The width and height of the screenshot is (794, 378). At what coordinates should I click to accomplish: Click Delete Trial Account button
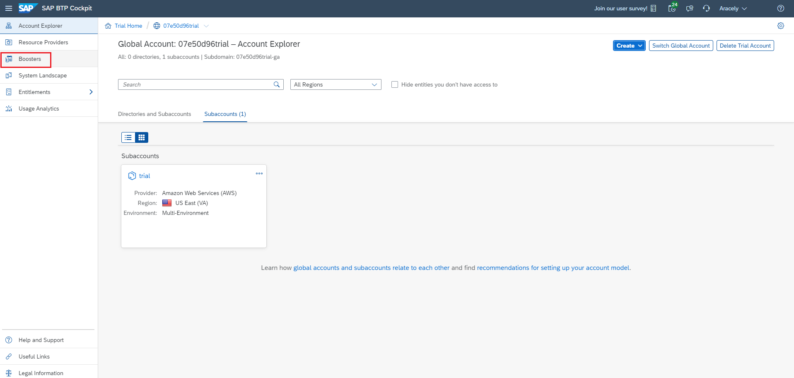tap(745, 46)
